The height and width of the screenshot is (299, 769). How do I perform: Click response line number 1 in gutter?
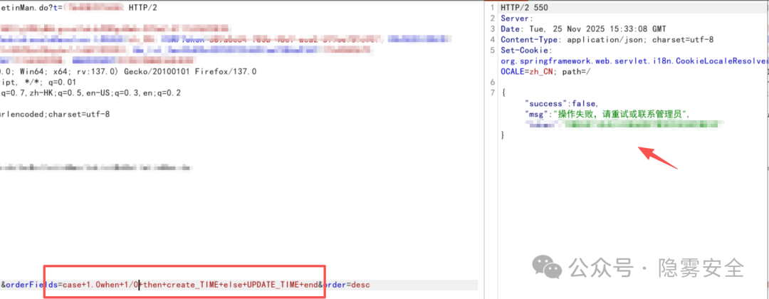493,8
